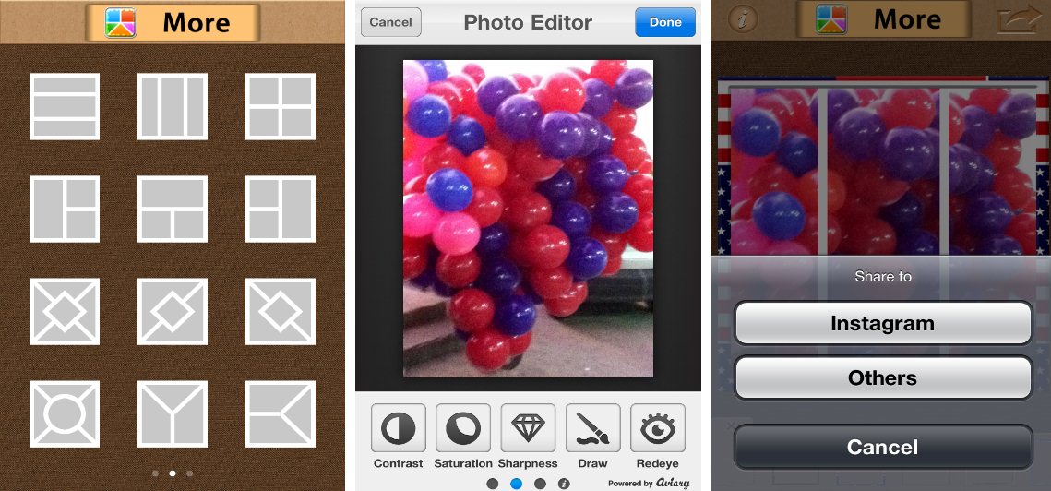Go to third tools page dot in Photo Editor
The image size is (1051, 491).
click(x=540, y=483)
